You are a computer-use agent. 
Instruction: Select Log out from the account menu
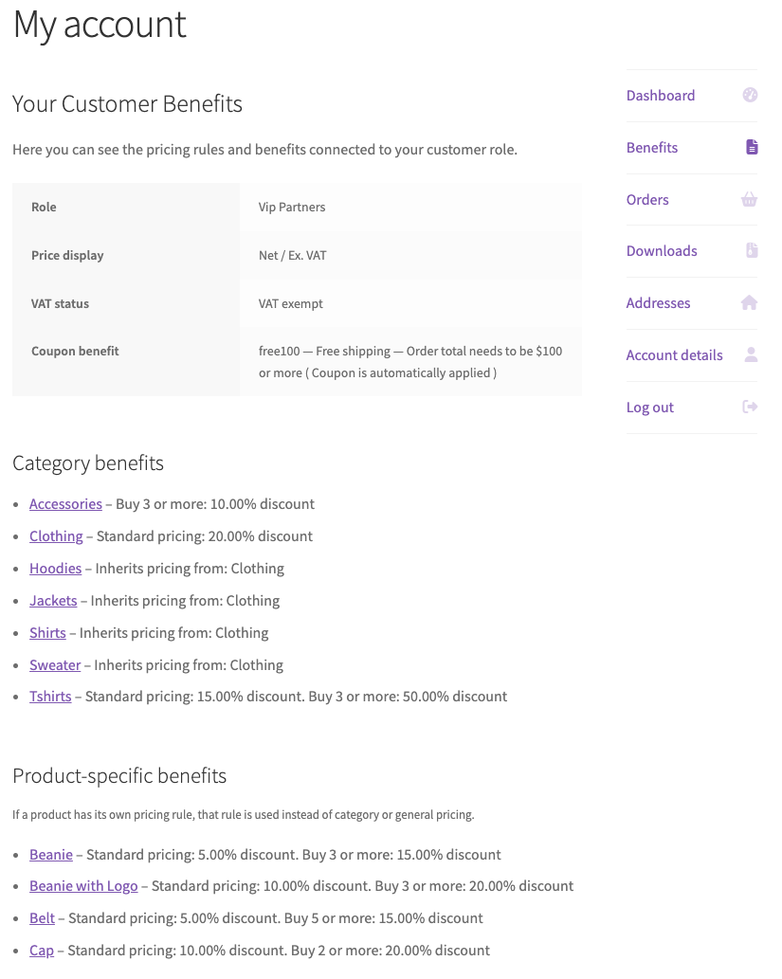coord(649,407)
